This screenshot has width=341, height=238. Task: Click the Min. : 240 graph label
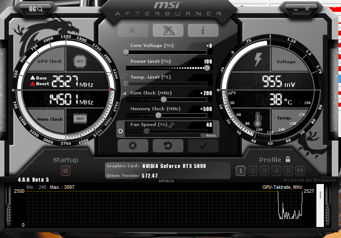36,187
